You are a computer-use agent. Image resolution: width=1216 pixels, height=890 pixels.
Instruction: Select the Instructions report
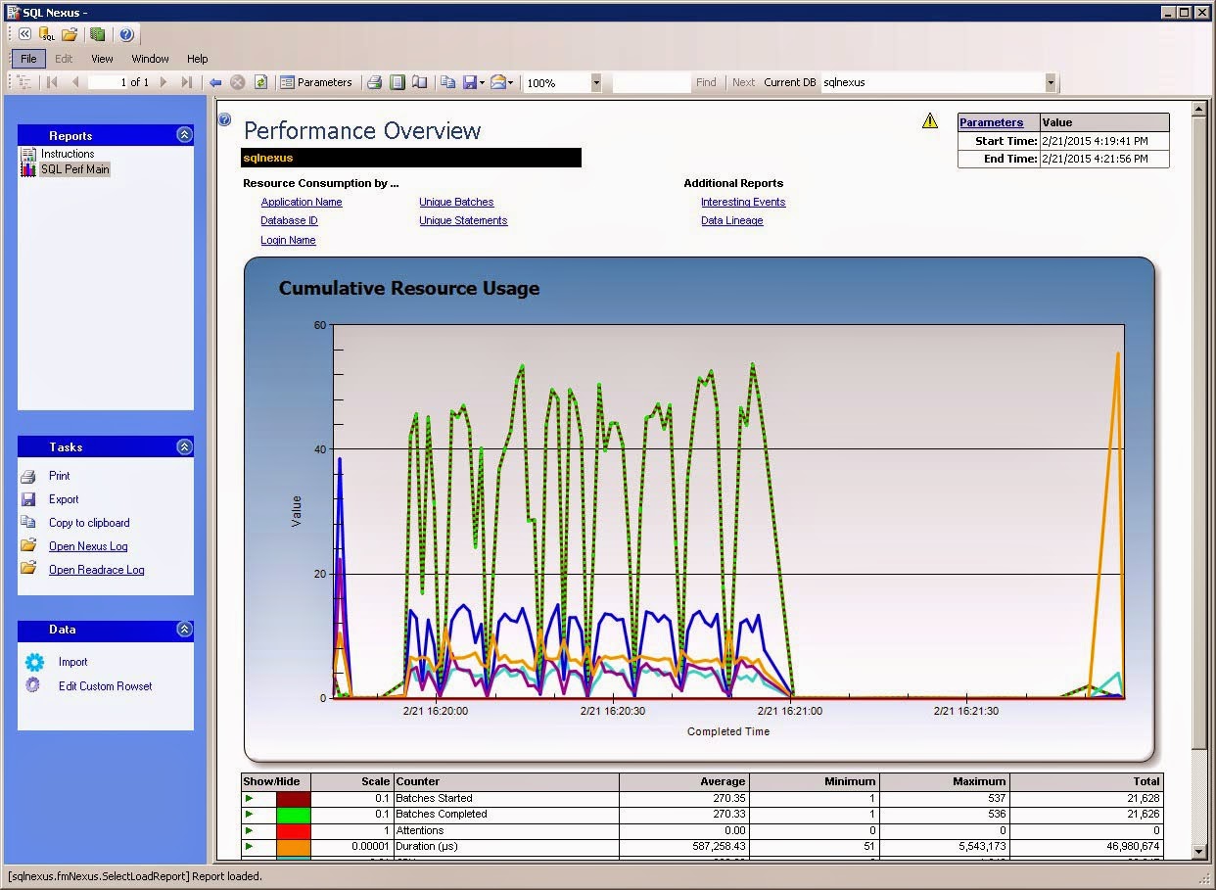[x=68, y=154]
